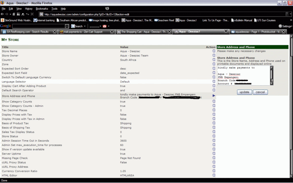Show more bookmarks with the chevron
This screenshot has width=293, height=183.
[x=291, y=20]
